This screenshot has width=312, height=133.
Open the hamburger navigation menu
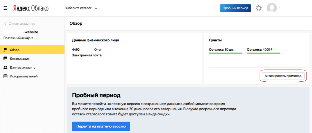pos(6,8)
